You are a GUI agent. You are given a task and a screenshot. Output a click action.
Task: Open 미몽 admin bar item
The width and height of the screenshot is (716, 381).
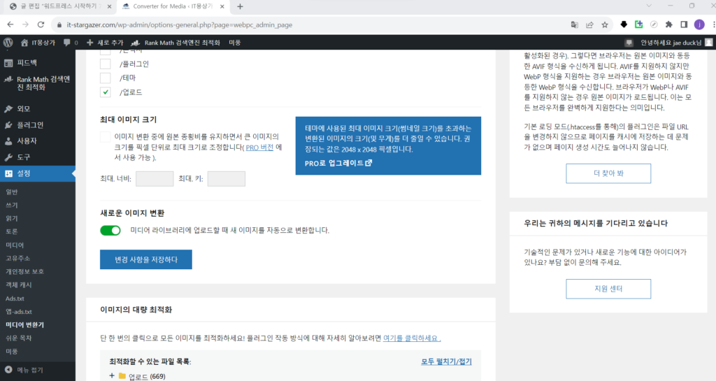point(235,43)
